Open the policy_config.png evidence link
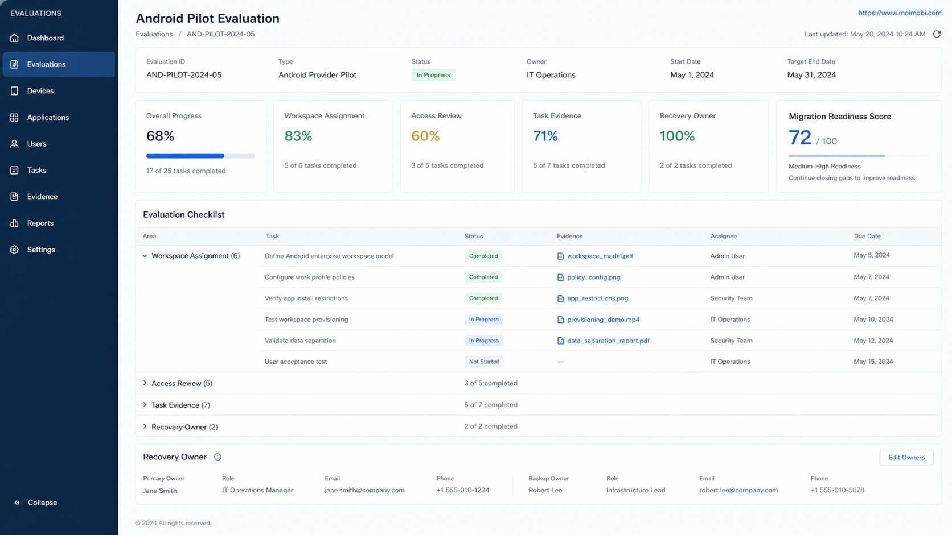The image size is (952, 535). point(593,277)
